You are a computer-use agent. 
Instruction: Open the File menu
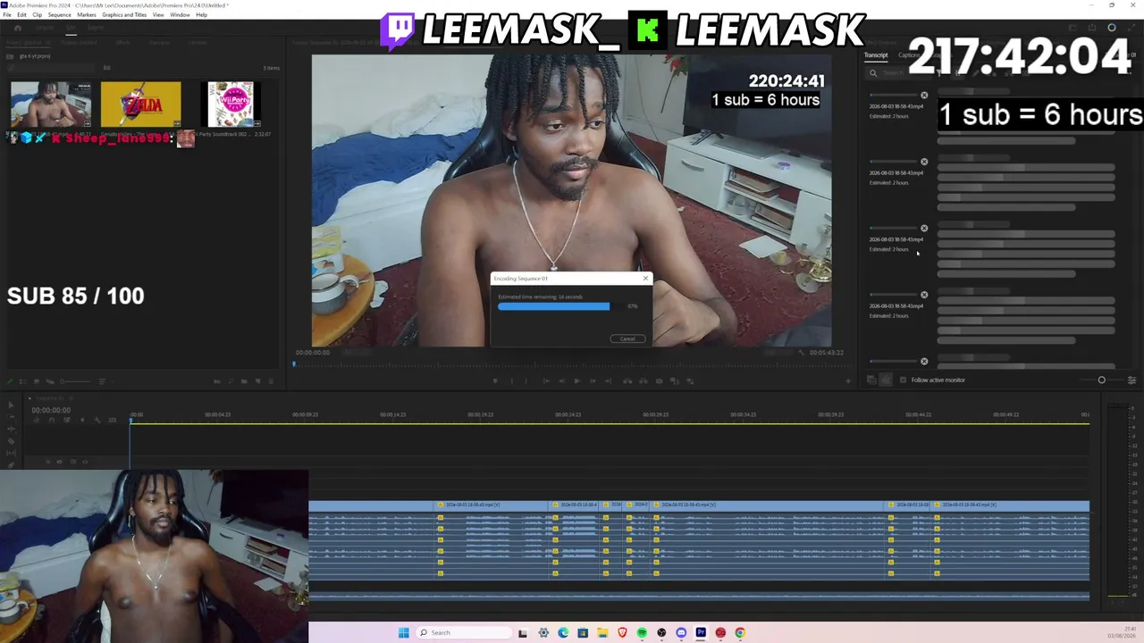coord(7,15)
